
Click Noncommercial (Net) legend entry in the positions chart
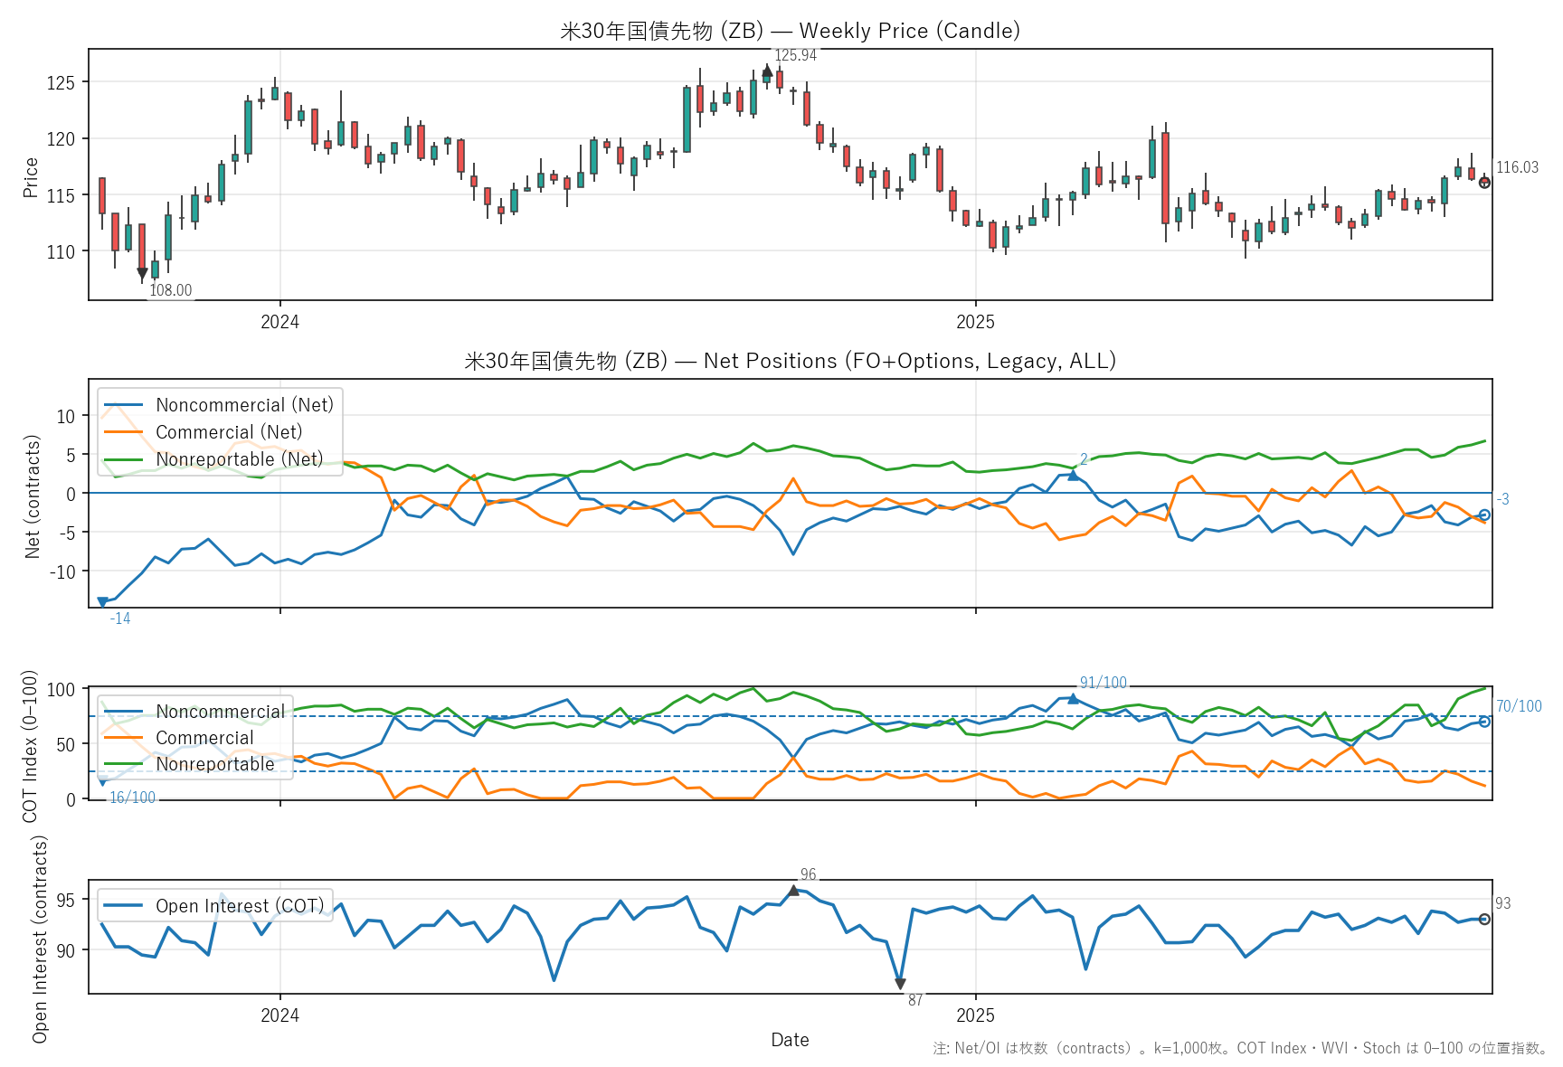click(x=244, y=405)
